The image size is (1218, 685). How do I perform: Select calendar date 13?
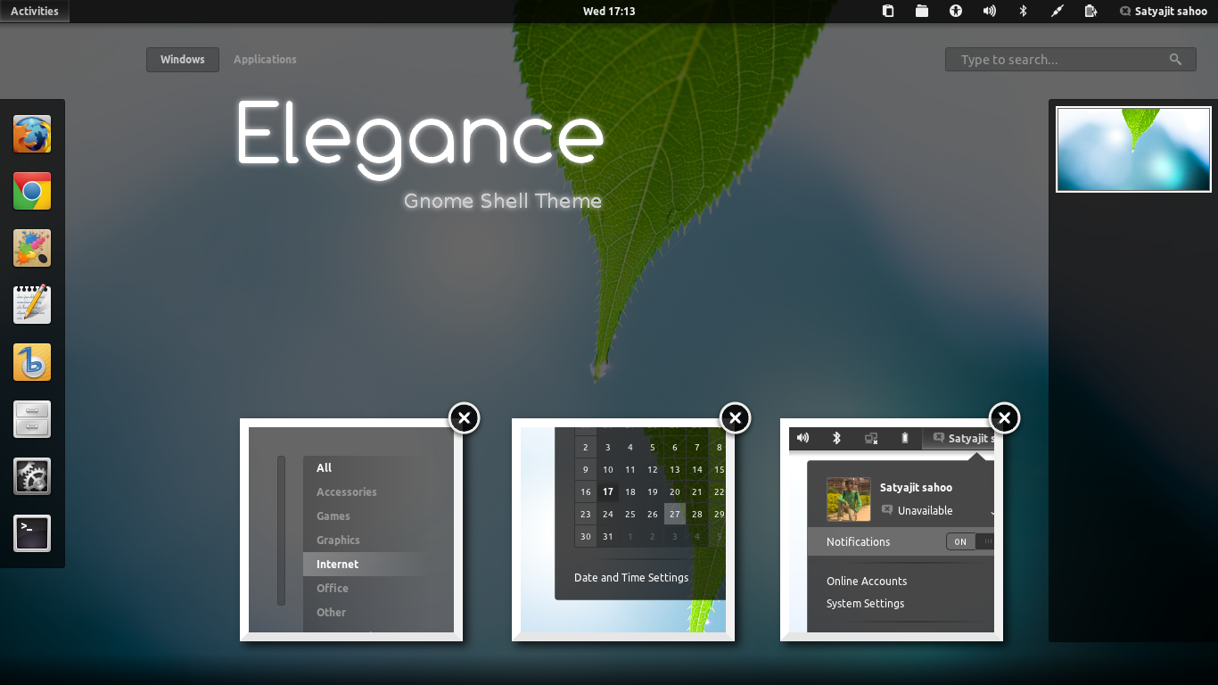pyautogui.click(x=675, y=469)
